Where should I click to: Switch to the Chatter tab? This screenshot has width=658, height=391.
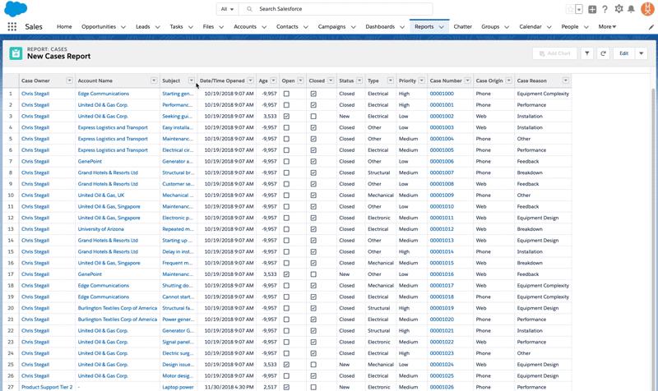[462, 26]
